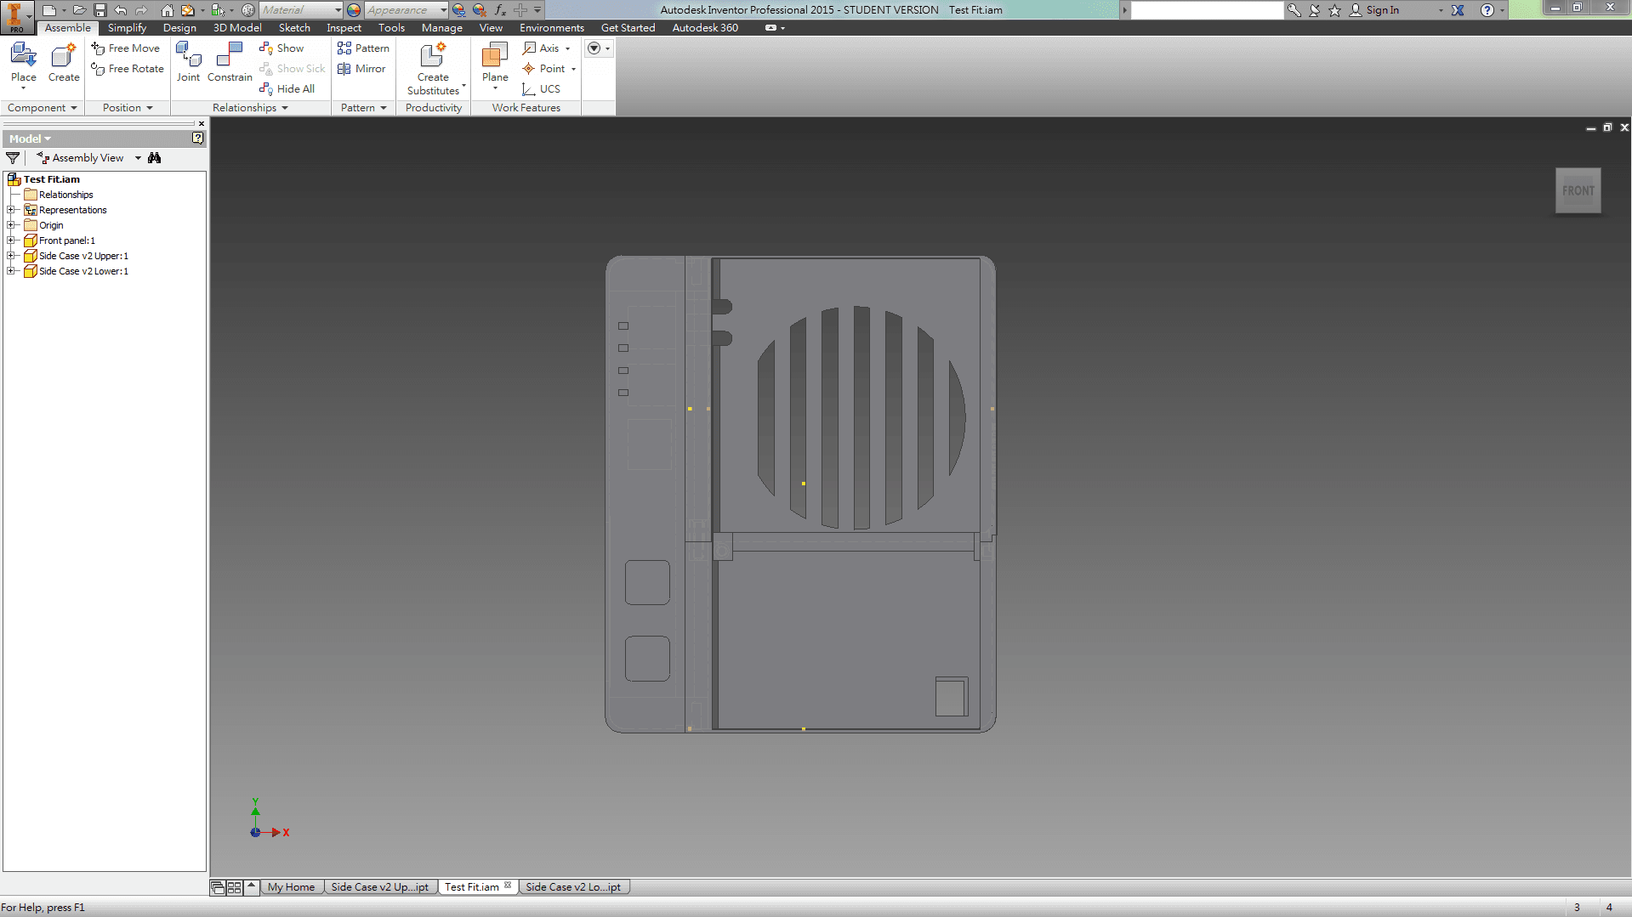Image resolution: width=1632 pixels, height=917 pixels.
Task: Toggle Hide All relationships
Action: [x=288, y=88]
